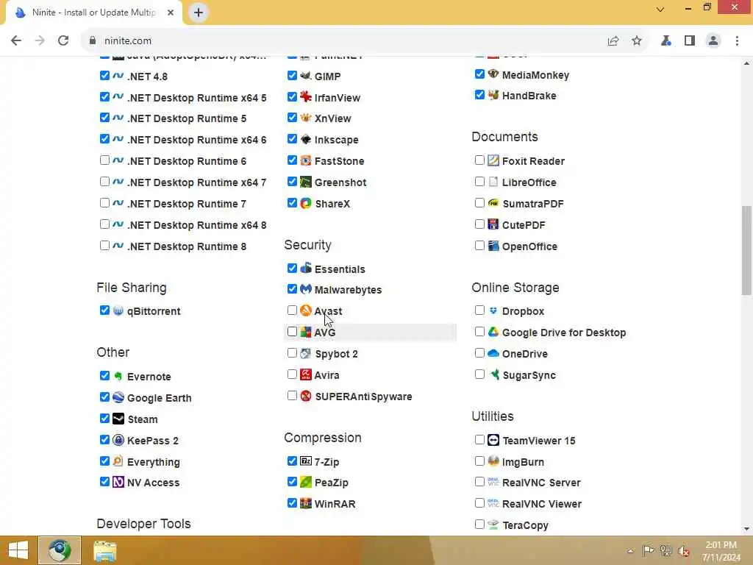Uncheck the .NET 4.8 checkbox

click(104, 76)
